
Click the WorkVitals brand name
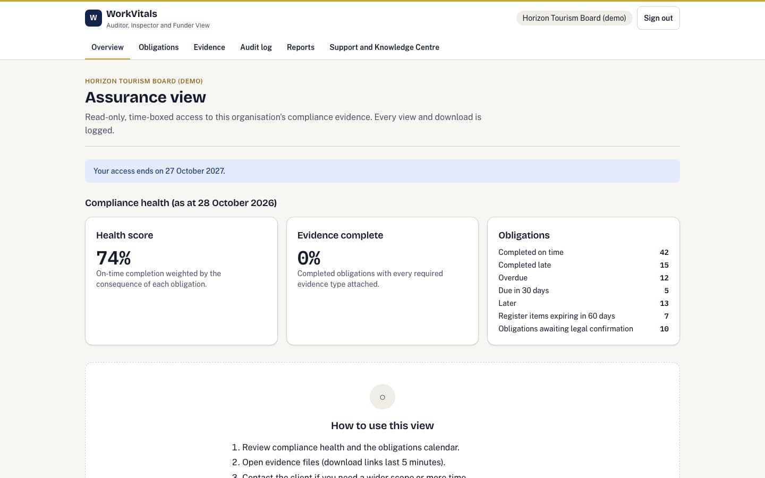[x=132, y=14]
